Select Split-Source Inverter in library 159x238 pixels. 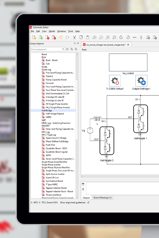tap(55, 174)
